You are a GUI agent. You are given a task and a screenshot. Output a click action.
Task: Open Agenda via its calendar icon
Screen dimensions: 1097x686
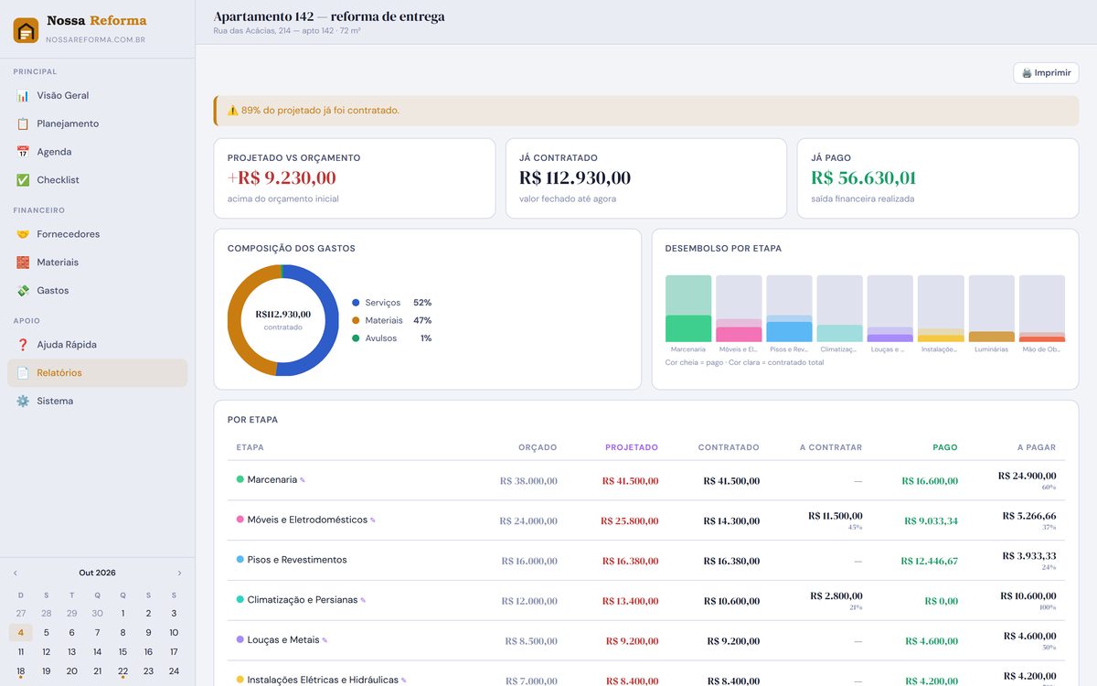(23, 152)
